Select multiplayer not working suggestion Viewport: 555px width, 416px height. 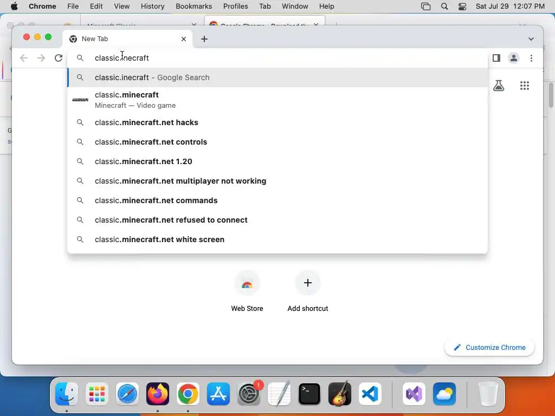click(277, 181)
